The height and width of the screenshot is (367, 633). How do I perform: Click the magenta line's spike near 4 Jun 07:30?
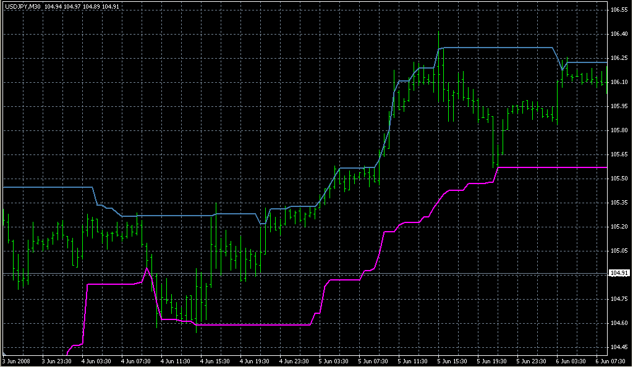coord(147,268)
